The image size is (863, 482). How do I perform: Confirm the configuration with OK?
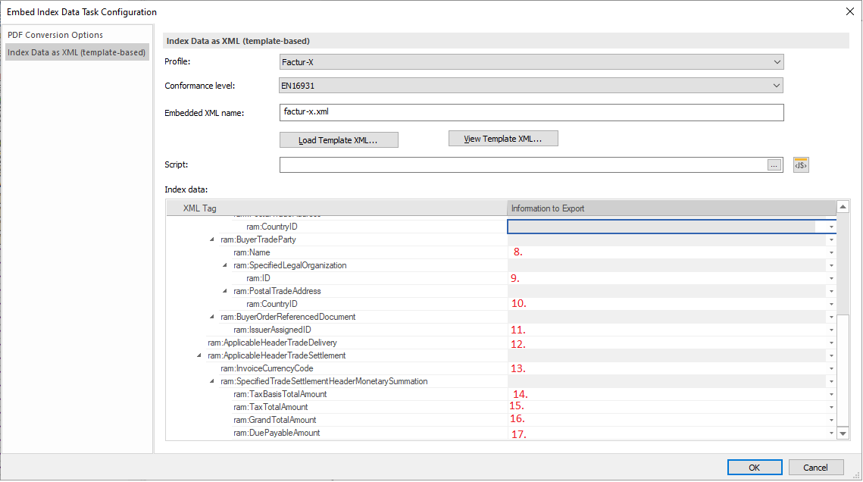point(754,467)
